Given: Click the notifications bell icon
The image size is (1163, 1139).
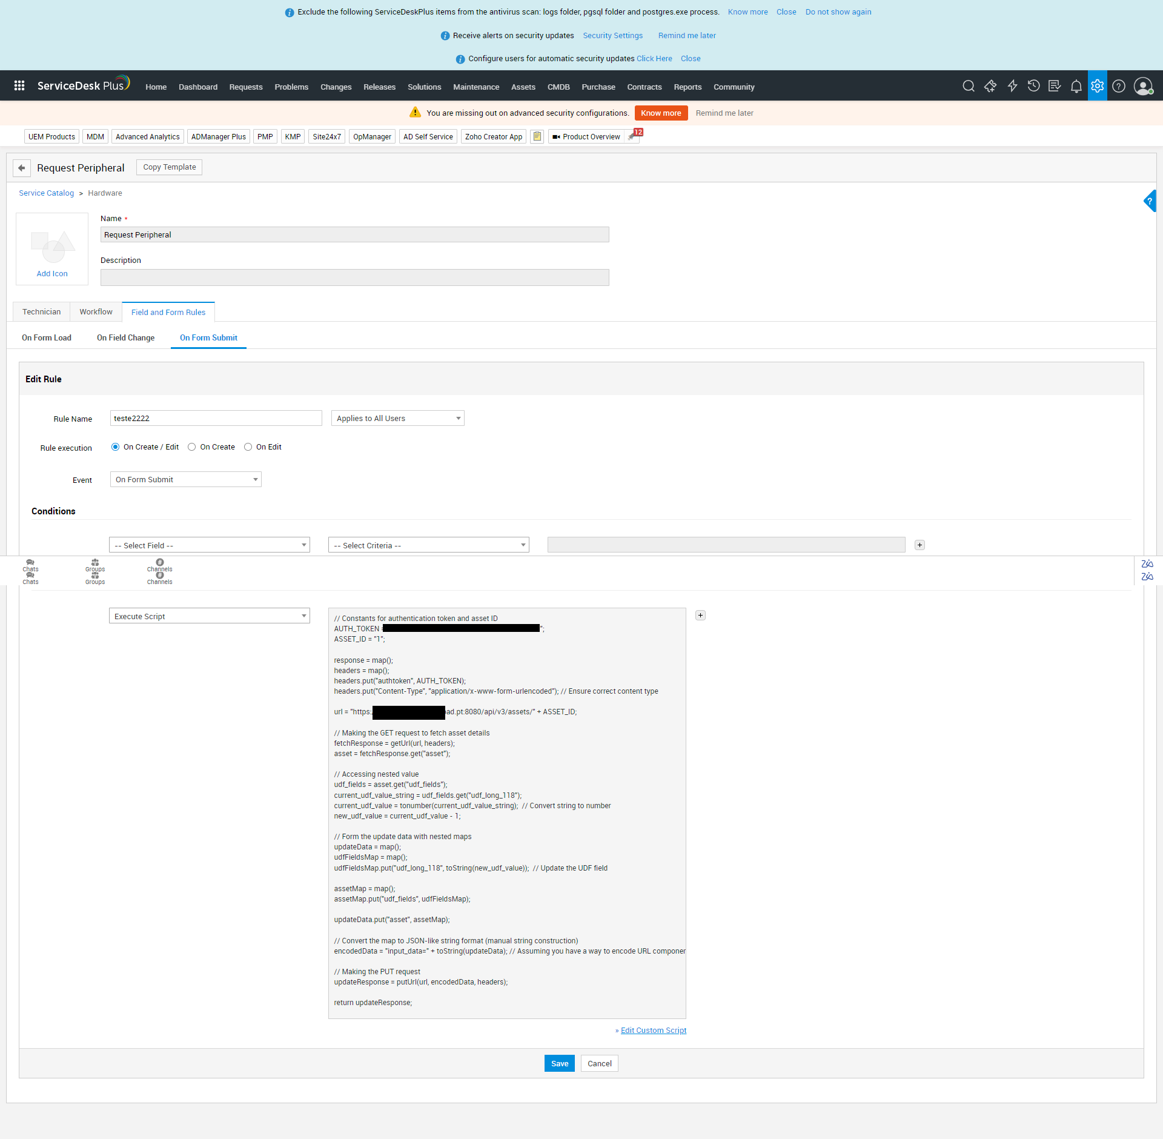Looking at the screenshot, I should (x=1076, y=86).
